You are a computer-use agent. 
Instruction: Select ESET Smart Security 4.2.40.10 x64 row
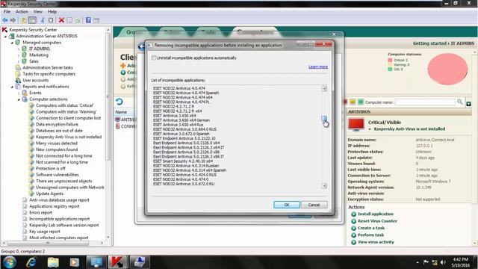coord(183,161)
